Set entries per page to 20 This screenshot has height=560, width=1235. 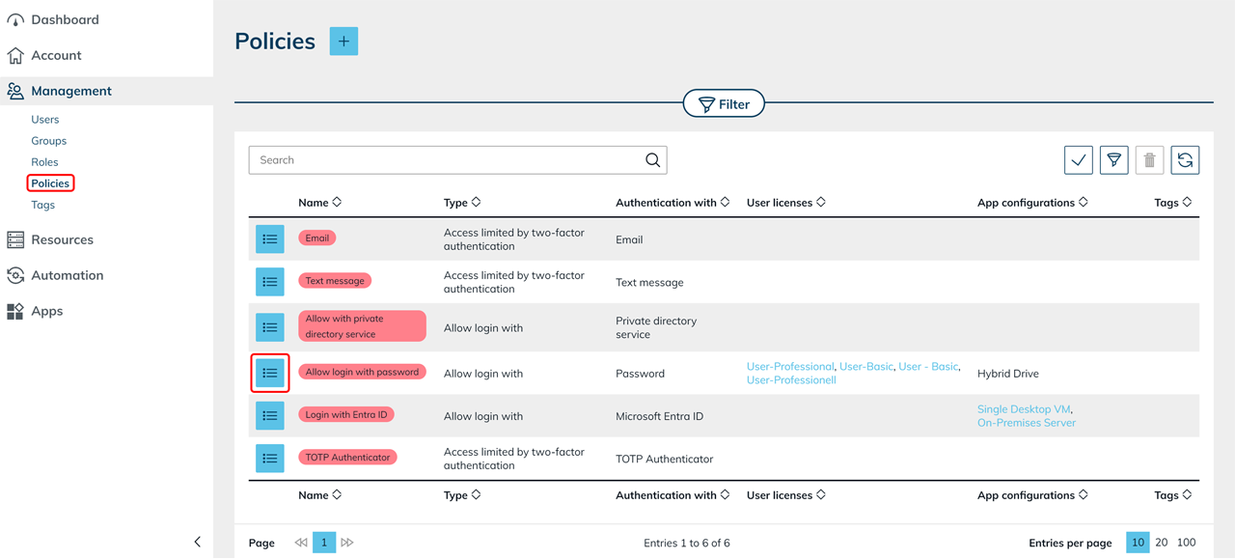[x=1162, y=543]
